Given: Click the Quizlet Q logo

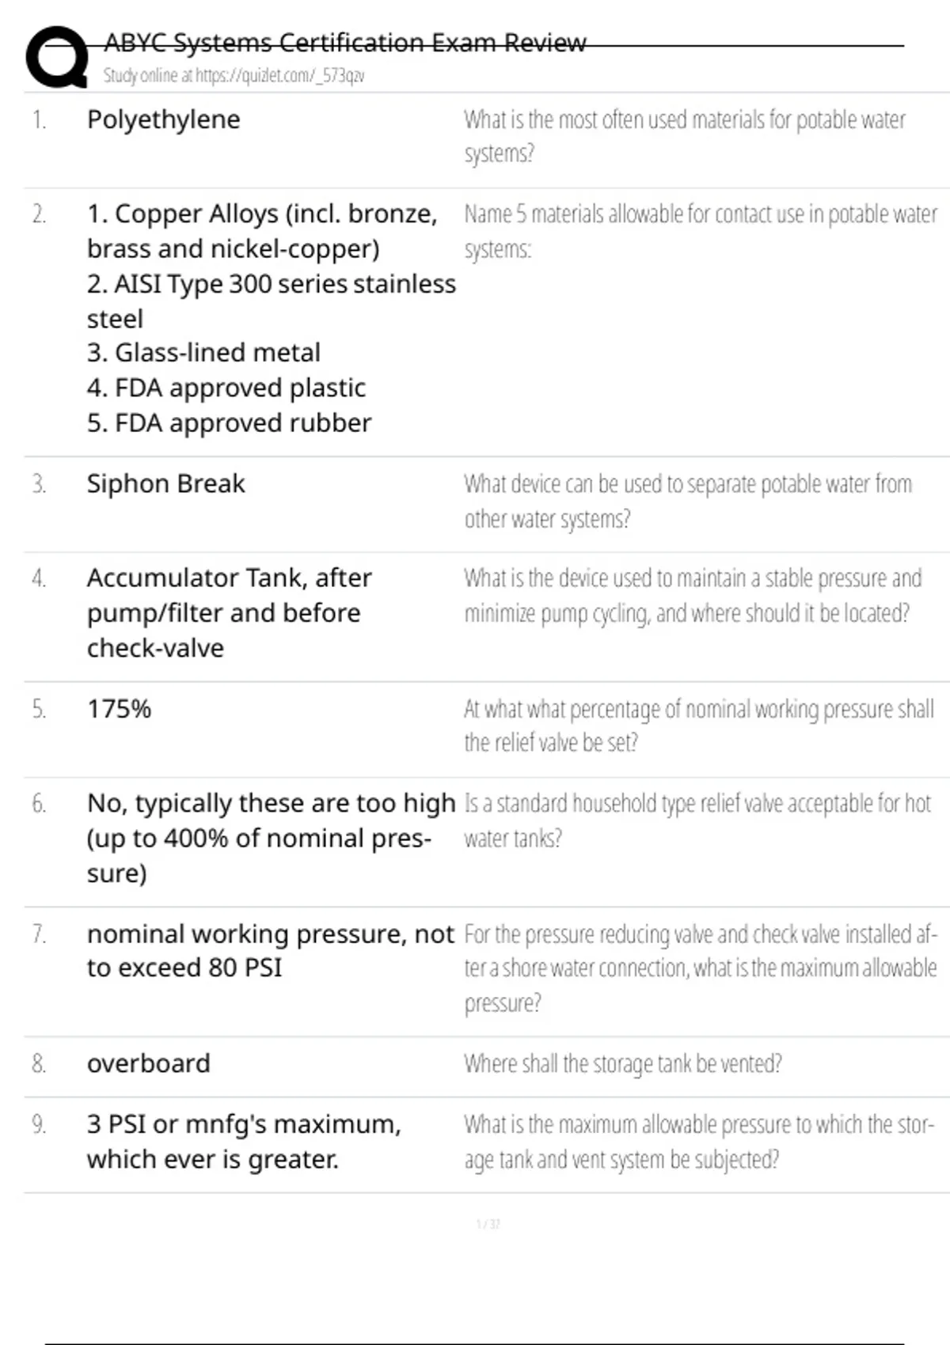Looking at the screenshot, I should (56, 57).
